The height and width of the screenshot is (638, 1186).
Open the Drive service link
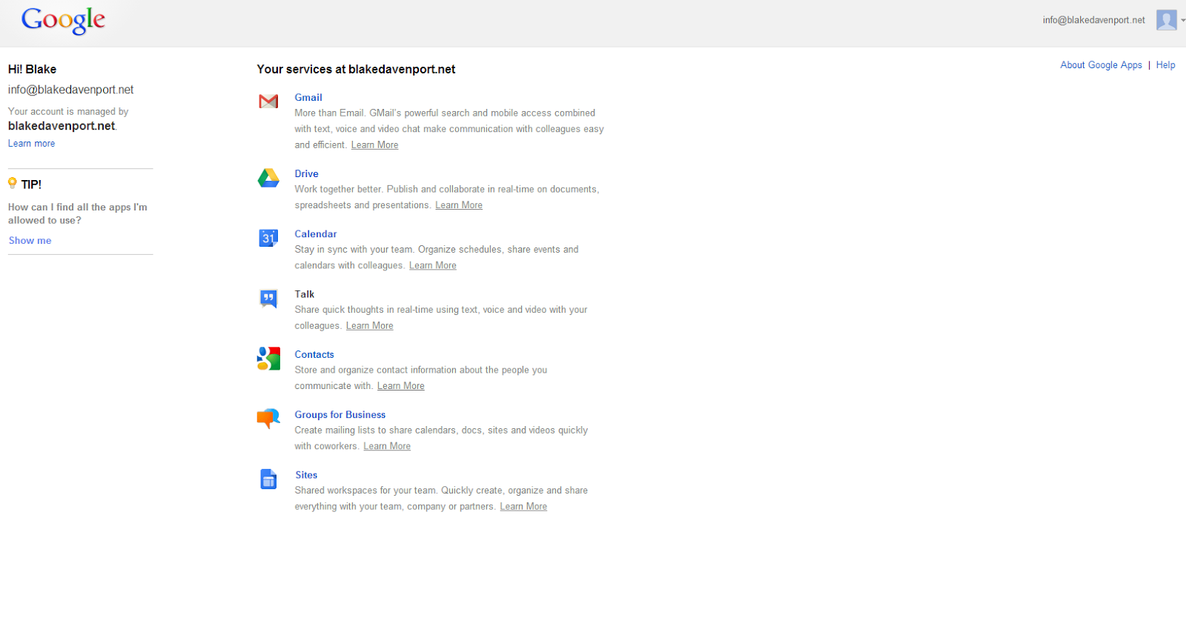tap(306, 173)
